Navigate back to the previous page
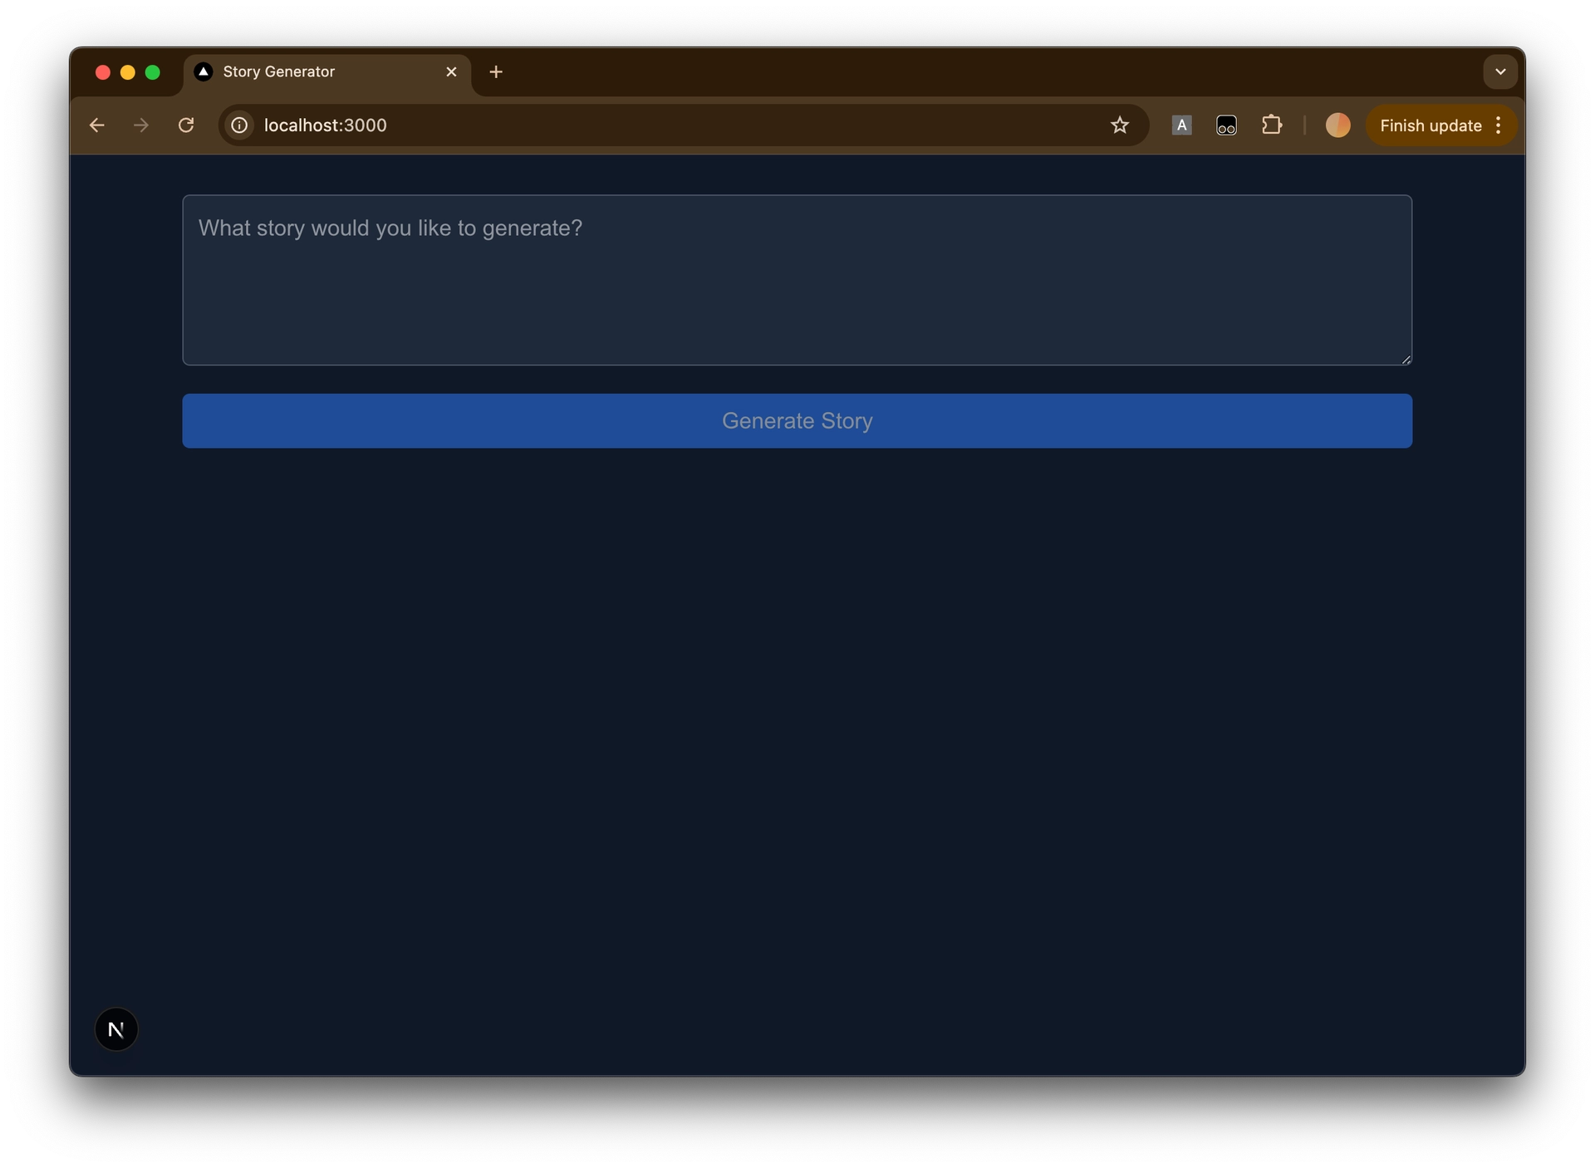 point(96,125)
